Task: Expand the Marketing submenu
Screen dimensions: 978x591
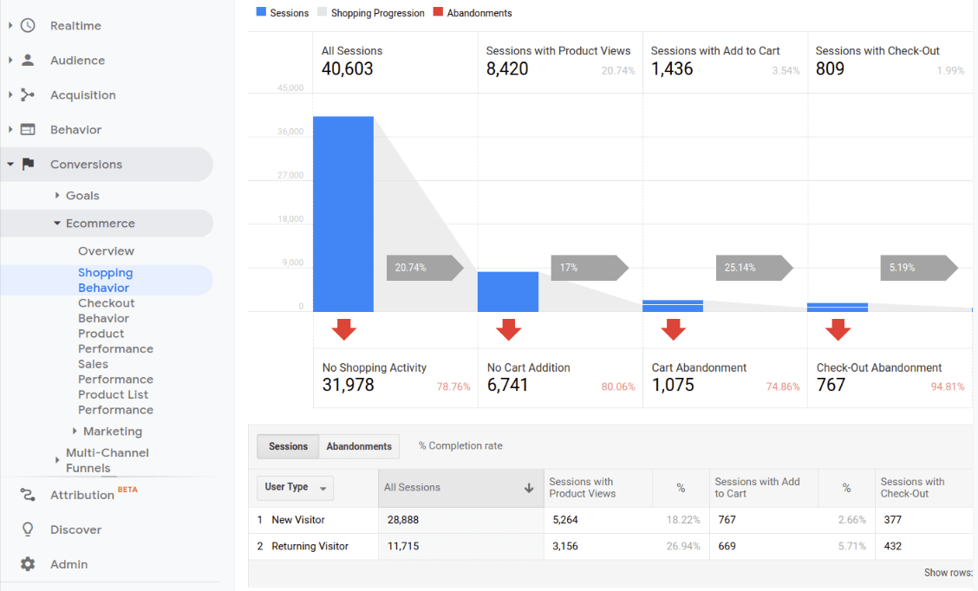Action: 112,432
